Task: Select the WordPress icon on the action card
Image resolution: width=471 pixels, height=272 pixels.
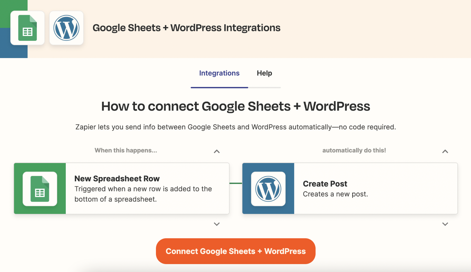Action: (x=268, y=189)
